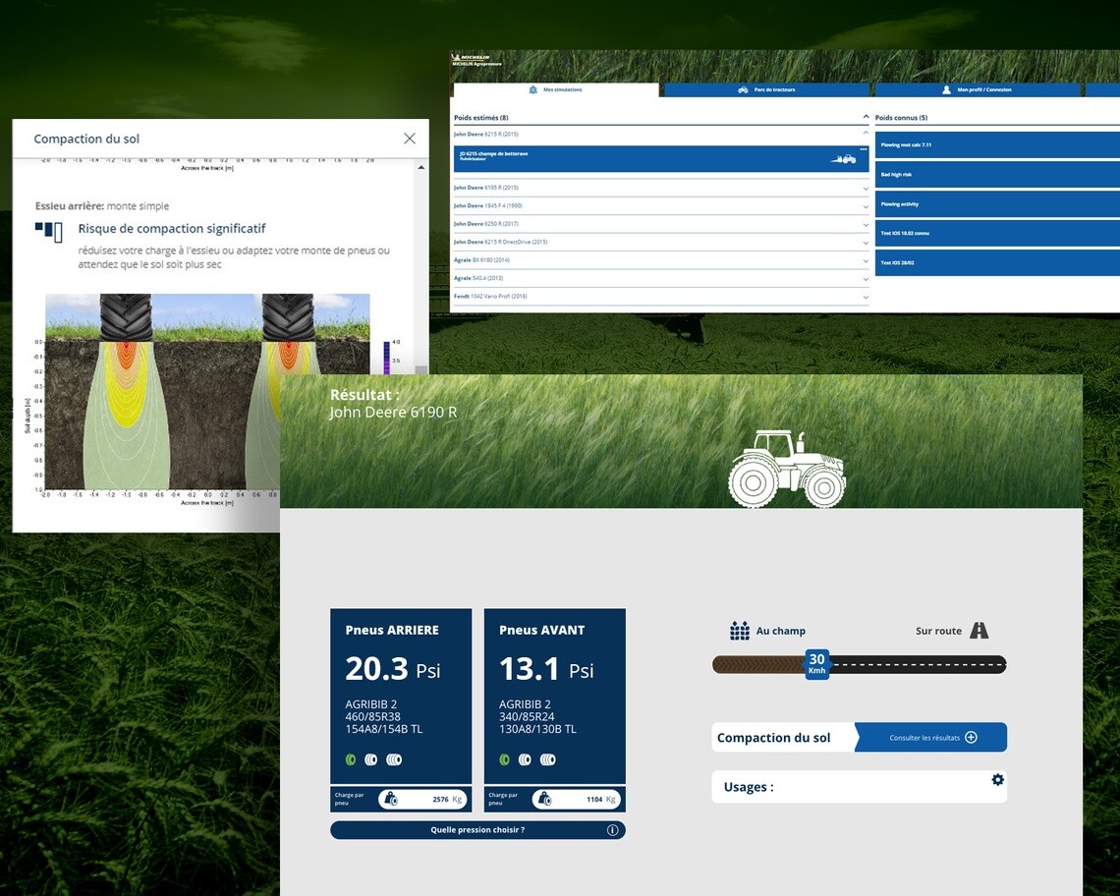Open Usages settings gear
Viewport: 1120px width, 896px height.
point(998,779)
